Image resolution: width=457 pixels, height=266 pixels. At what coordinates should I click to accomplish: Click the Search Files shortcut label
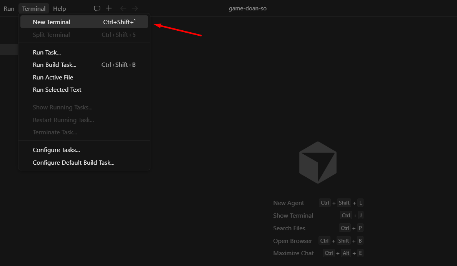point(289,228)
